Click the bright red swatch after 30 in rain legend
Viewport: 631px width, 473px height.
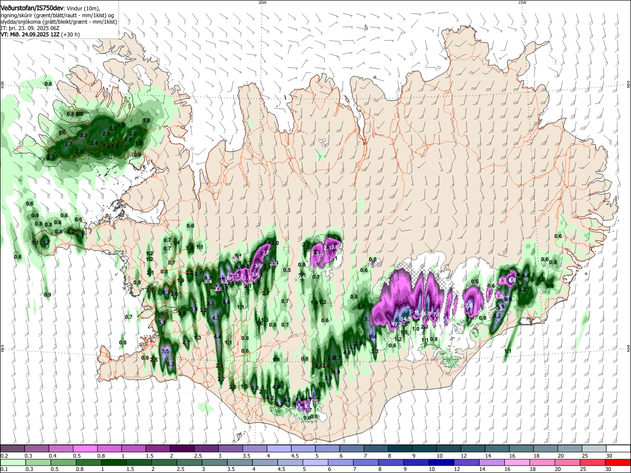click(618, 462)
